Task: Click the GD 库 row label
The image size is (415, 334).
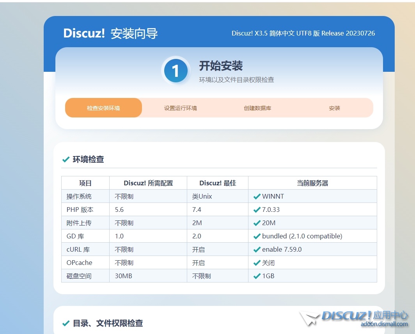Action: tap(75, 236)
